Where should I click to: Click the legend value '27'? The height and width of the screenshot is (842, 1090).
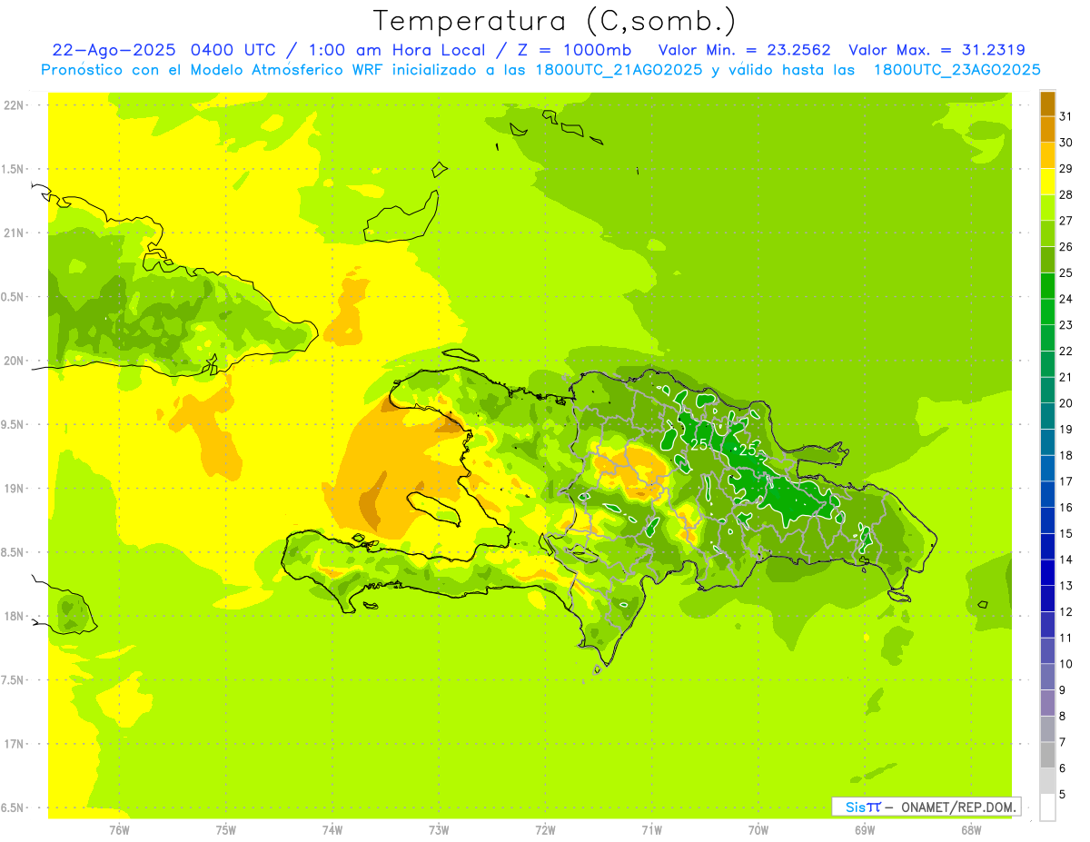1066,221
